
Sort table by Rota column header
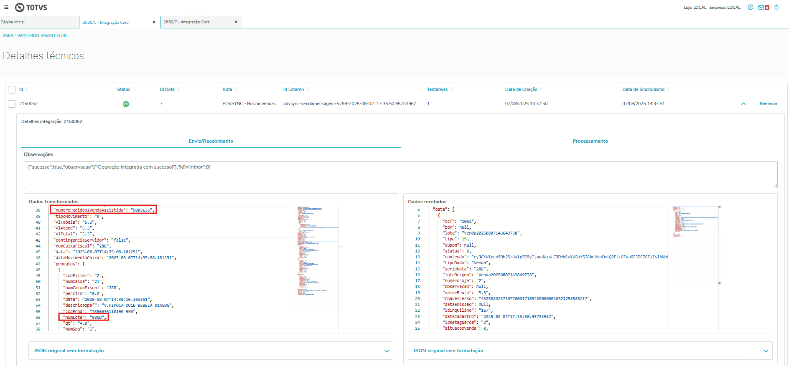point(227,89)
